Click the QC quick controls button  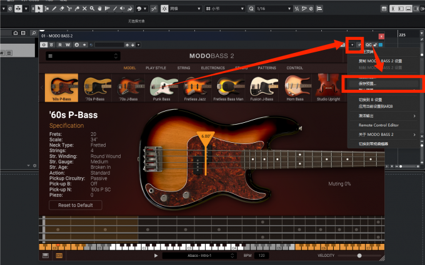369,45
